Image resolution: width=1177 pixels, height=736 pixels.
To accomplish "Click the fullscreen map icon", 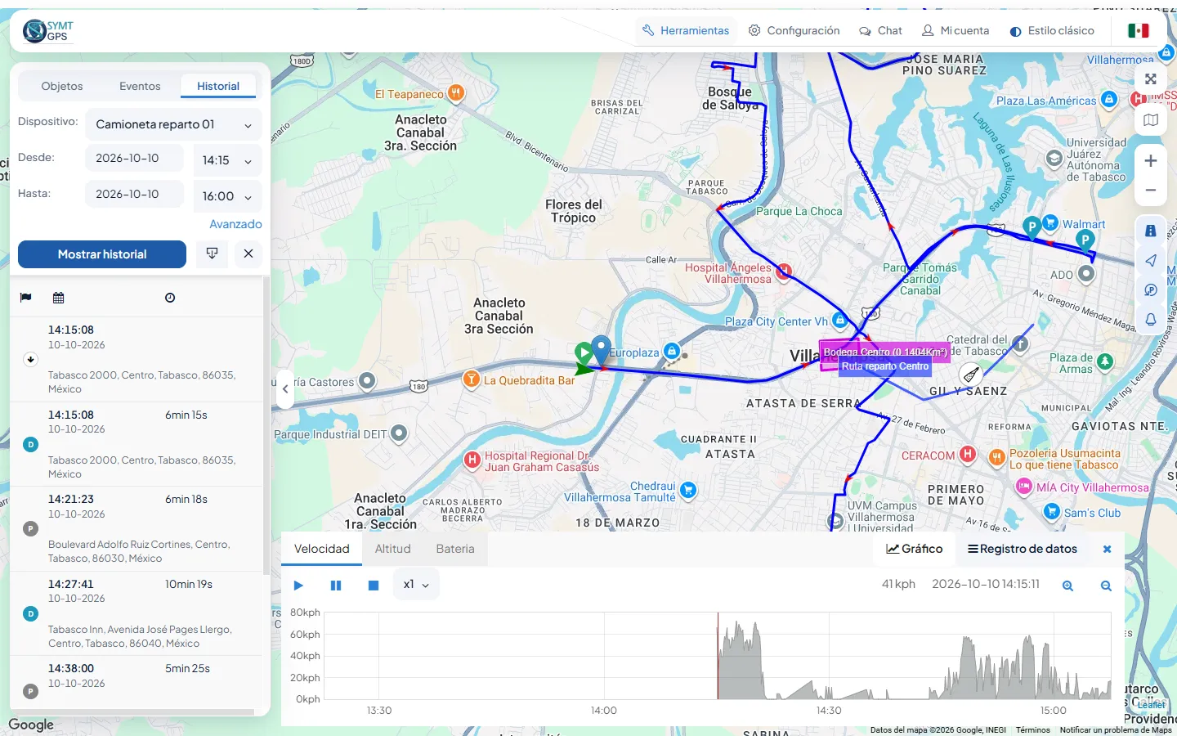I will click(1150, 79).
